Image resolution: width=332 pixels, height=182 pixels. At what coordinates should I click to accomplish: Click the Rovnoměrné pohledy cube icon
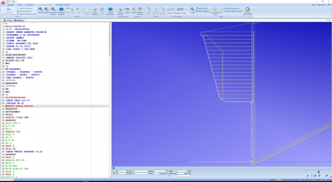(61, 9)
